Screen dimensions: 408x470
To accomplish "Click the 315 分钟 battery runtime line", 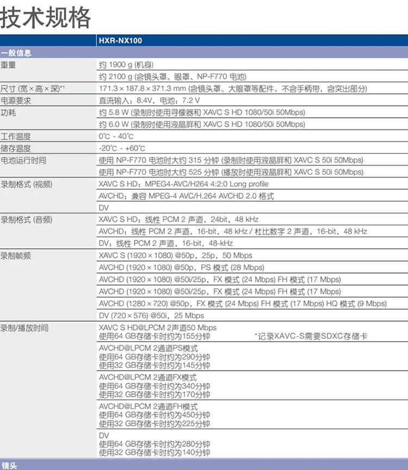I will (x=231, y=160).
